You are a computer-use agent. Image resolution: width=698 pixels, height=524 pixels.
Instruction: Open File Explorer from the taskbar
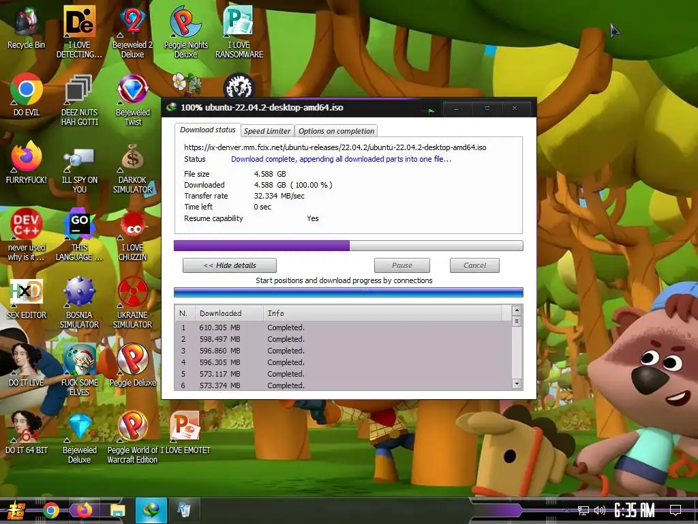click(x=117, y=510)
